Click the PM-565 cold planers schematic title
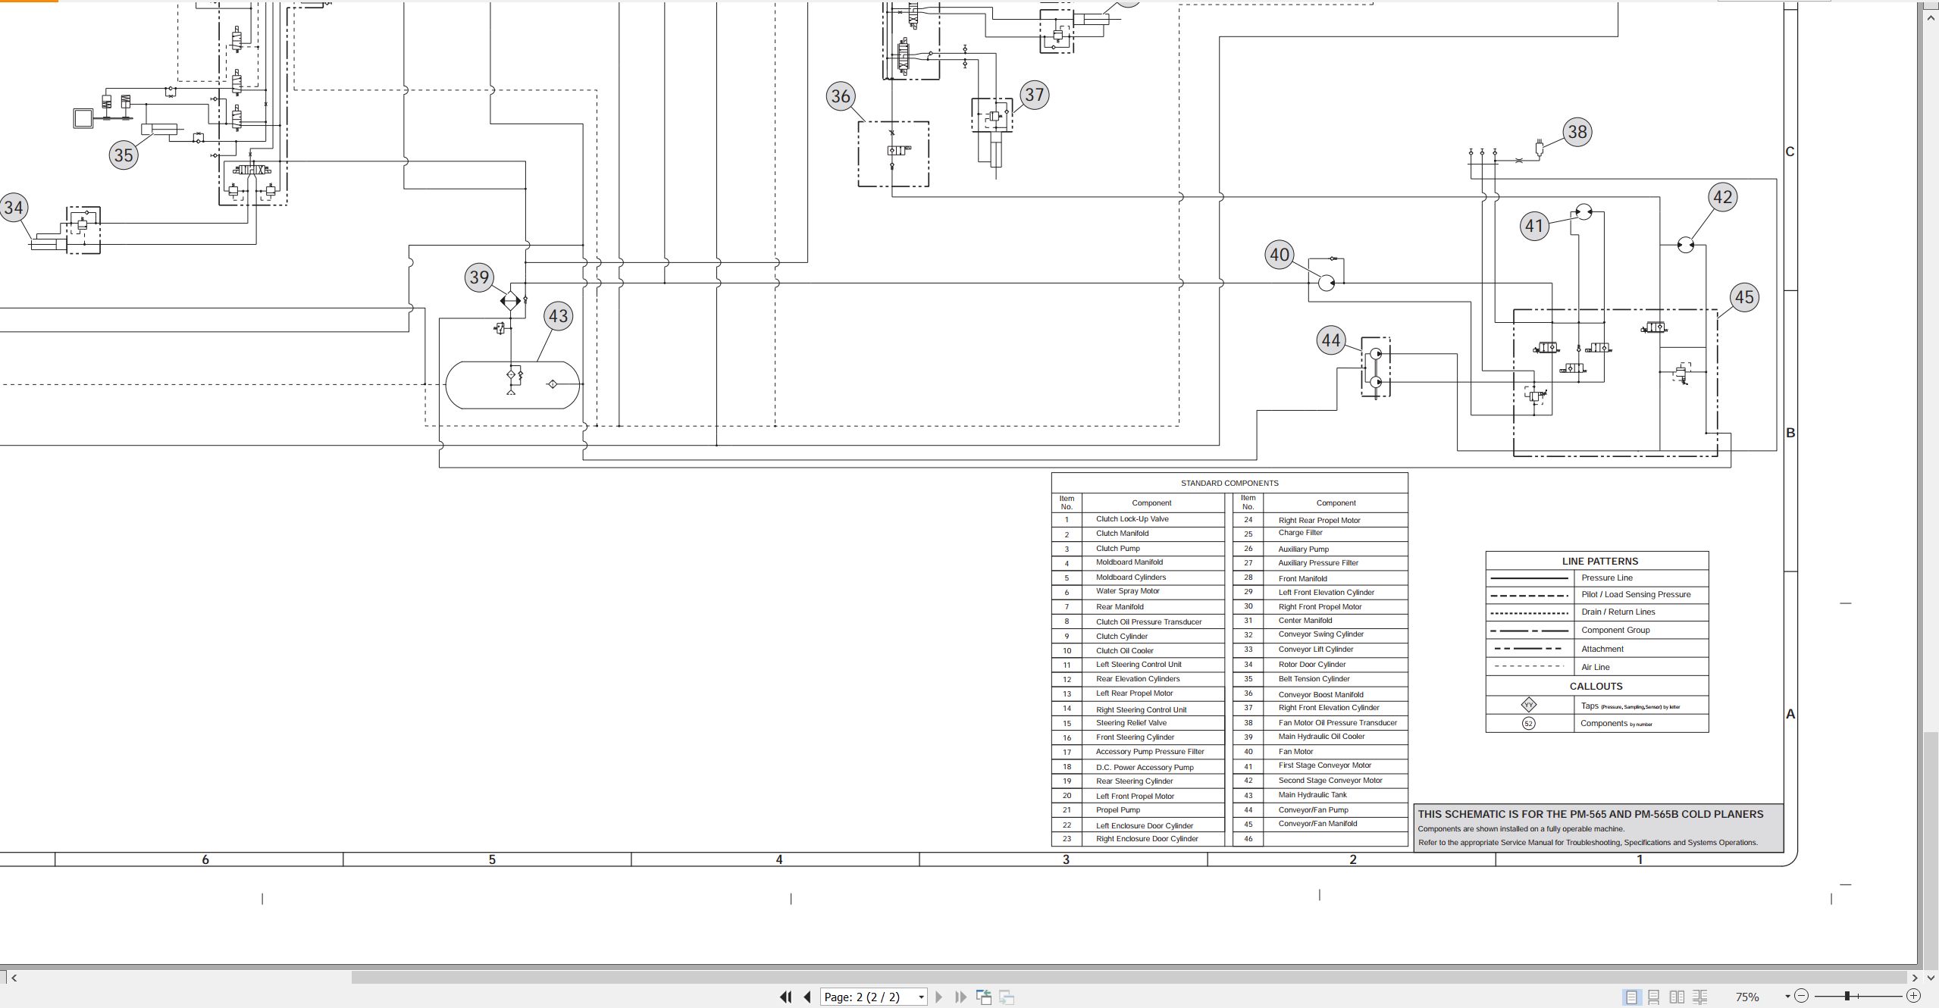The image size is (1939, 1008). [1591, 815]
